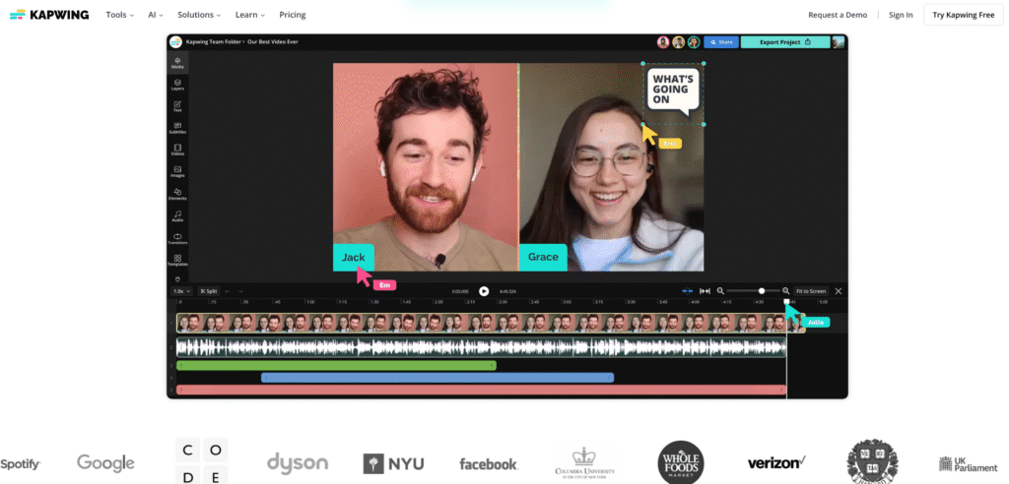Select the Text tool in sidebar
Viewport: 1009px width, 484px height.
click(177, 106)
